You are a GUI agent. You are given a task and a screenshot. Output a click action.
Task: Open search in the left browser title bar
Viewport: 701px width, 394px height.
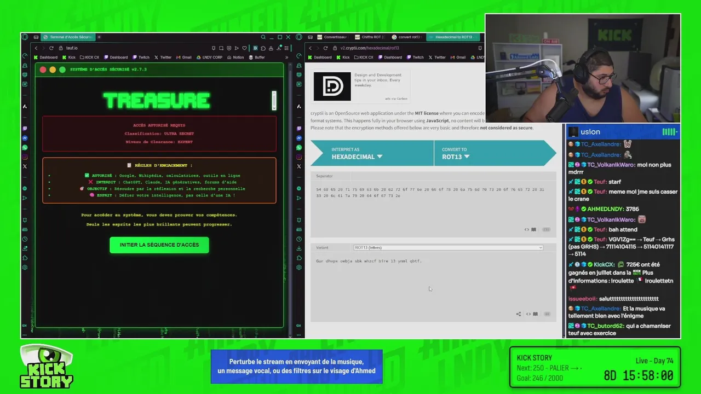[263, 37]
